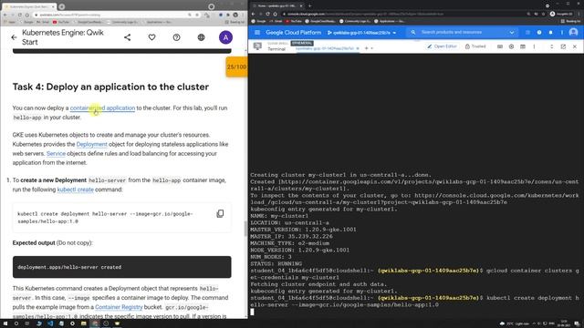Open Cloud Shell keyboard settings icon
This screenshot has width=584, height=328.
tap(500, 46)
